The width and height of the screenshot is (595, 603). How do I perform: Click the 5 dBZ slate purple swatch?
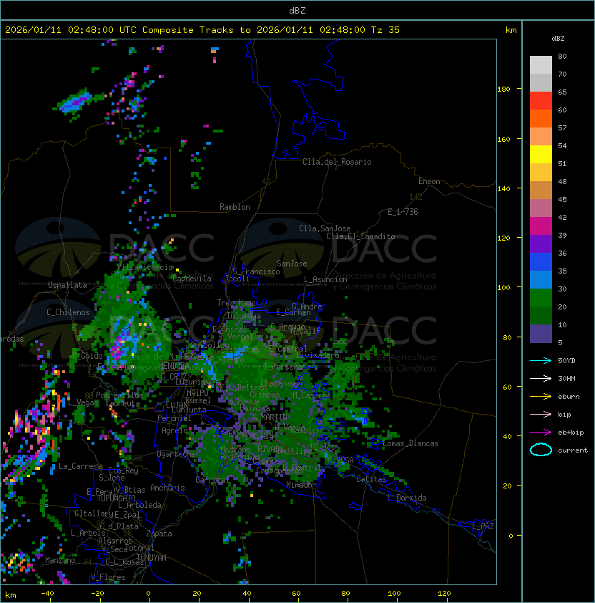tap(541, 334)
